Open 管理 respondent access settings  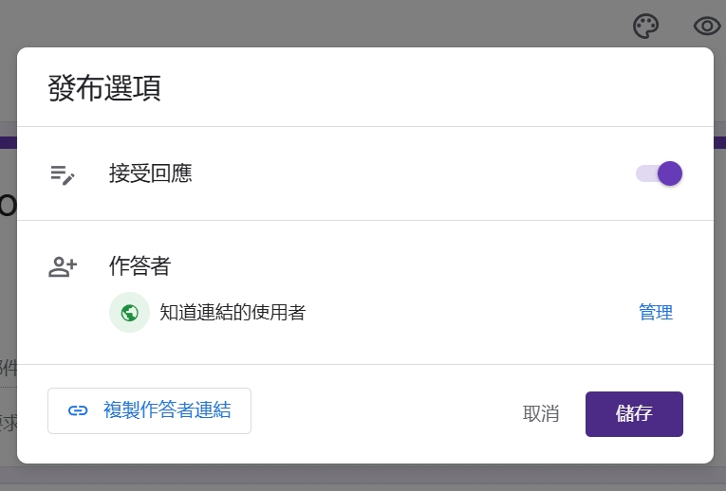(x=656, y=313)
